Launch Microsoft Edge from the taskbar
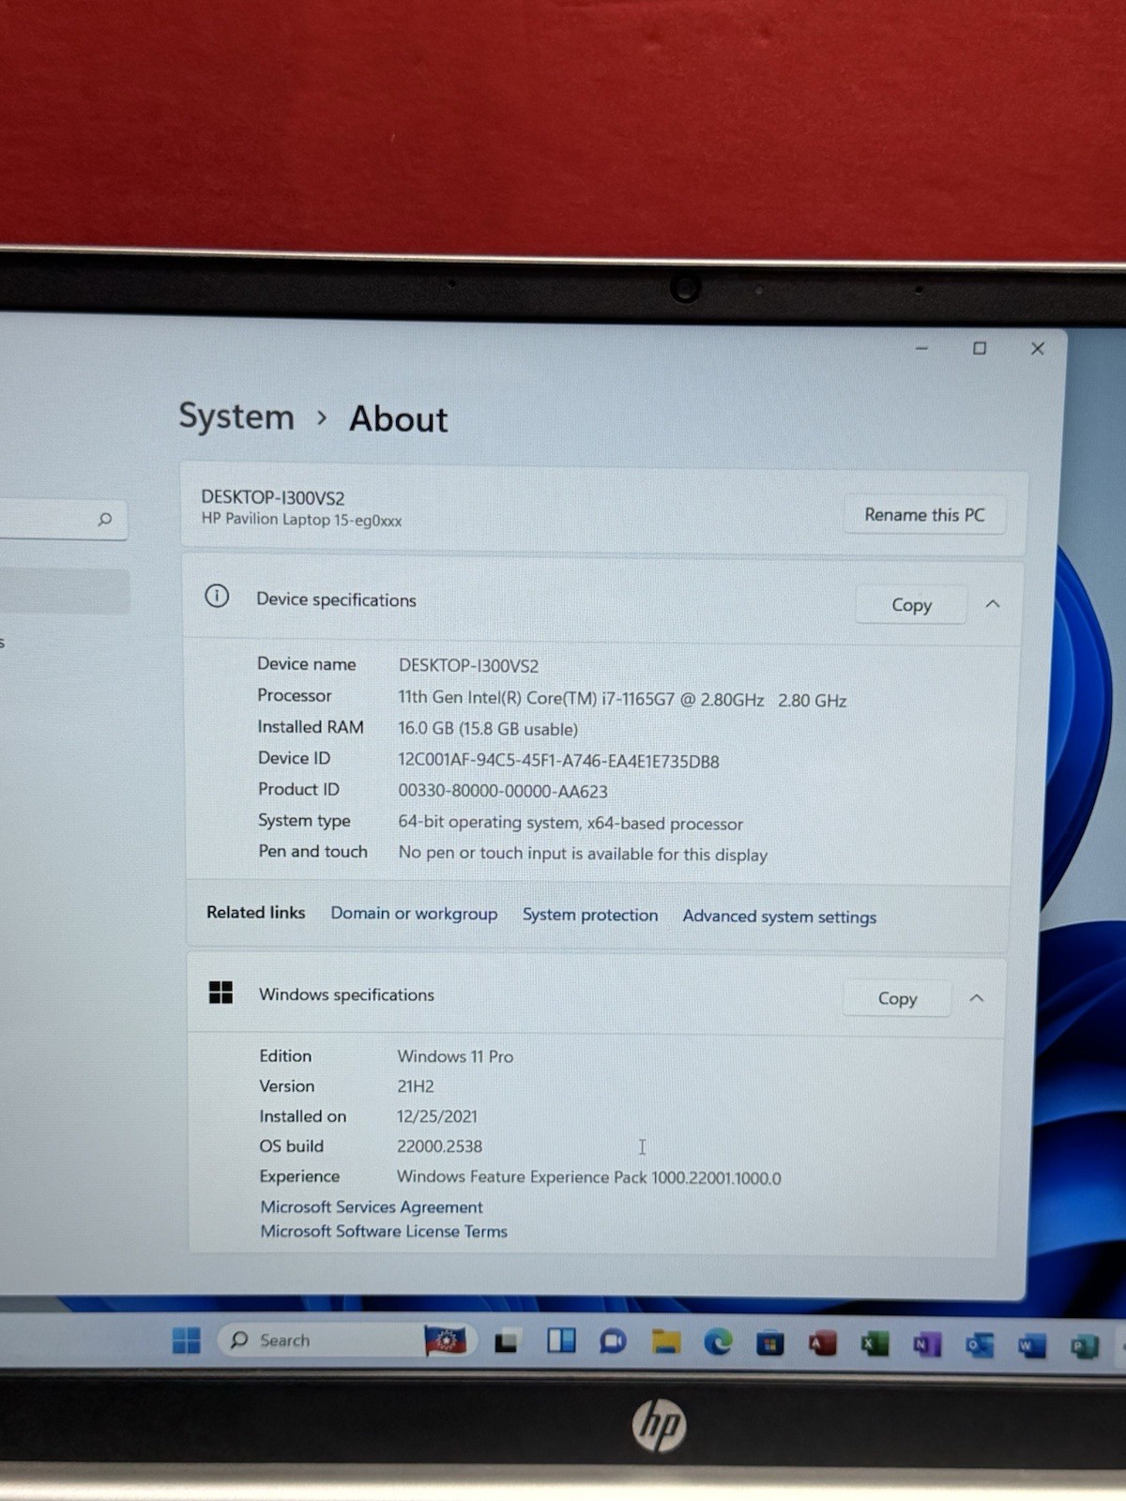The image size is (1126, 1501). pyautogui.click(x=719, y=1342)
